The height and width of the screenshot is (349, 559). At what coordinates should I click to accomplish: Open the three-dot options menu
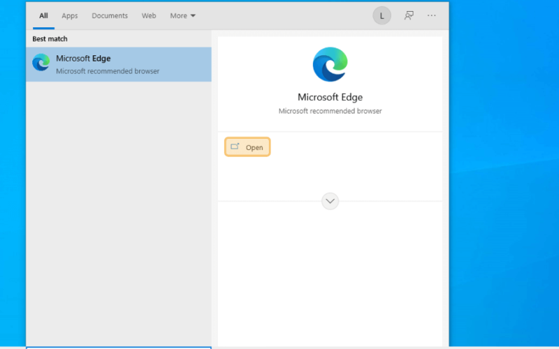pyautogui.click(x=431, y=15)
